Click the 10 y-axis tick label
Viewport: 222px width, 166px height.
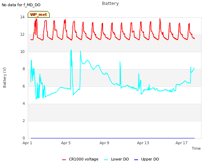coord(22,52)
